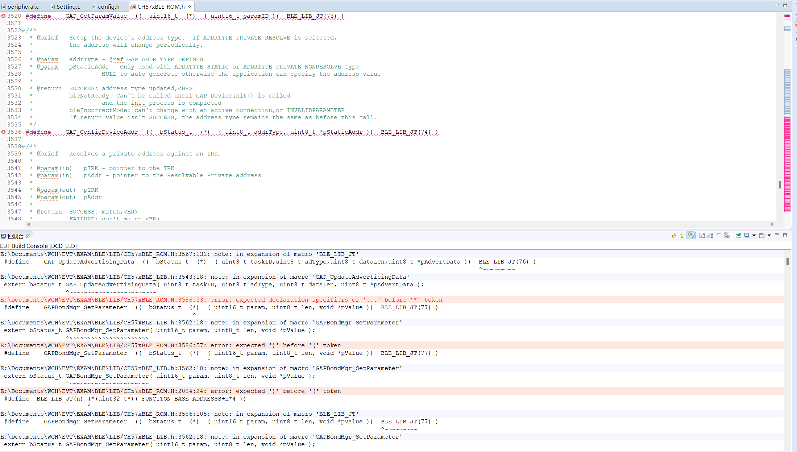Toggle the two-arrows console sync button
Image resolution: width=797 pixels, height=452 pixels.
click(691, 236)
